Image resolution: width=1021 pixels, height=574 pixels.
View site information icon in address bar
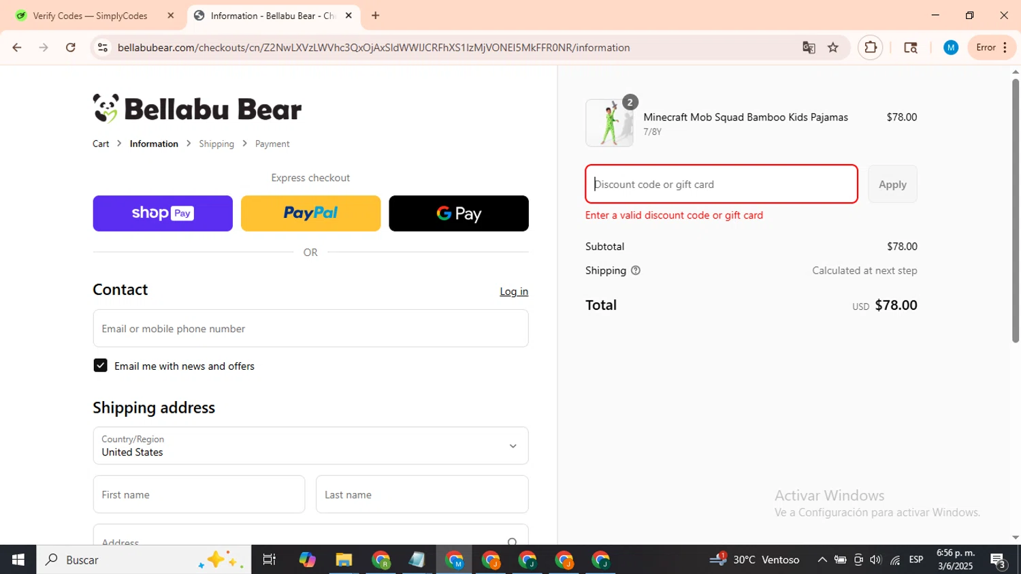[x=103, y=48]
